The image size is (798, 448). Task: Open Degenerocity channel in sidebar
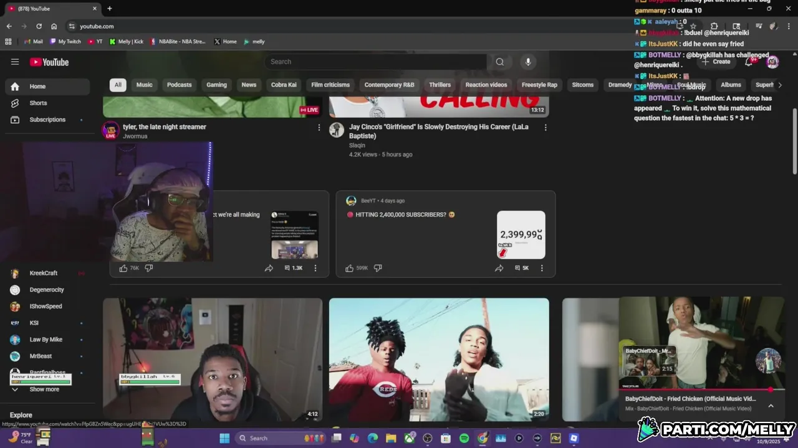[x=47, y=290]
